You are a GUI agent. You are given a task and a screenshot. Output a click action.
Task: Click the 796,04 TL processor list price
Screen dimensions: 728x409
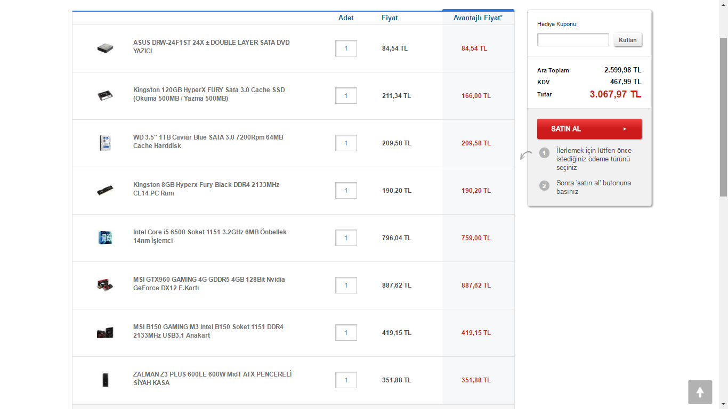pyautogui.click(x=397, y=238)
